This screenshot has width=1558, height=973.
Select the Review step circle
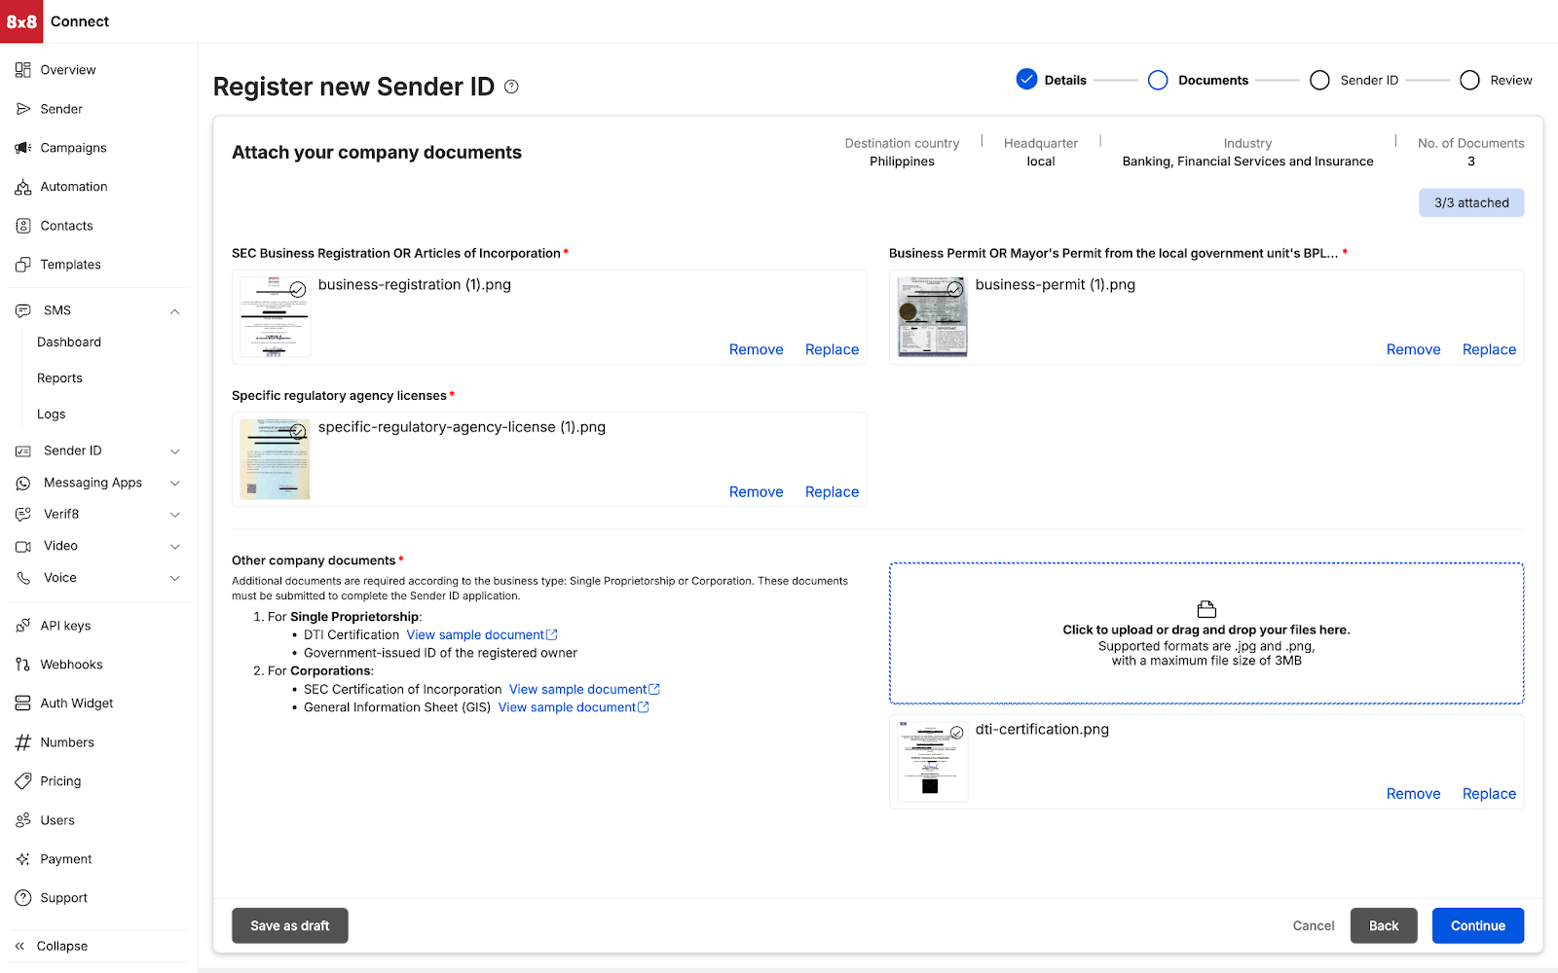tap(1469, 80)
